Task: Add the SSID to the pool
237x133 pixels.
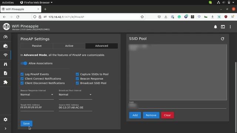Action: point(135,115)
